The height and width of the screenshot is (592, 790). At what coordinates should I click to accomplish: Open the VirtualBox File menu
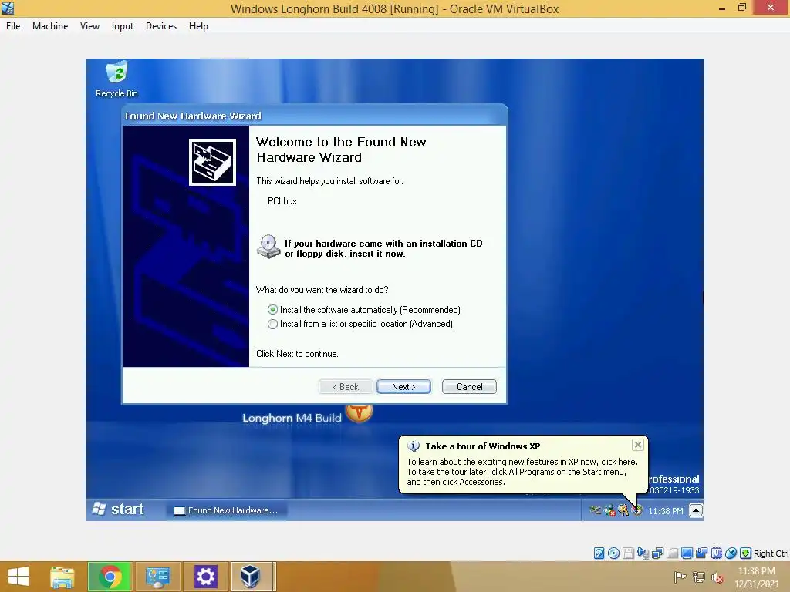coord(13,26)
